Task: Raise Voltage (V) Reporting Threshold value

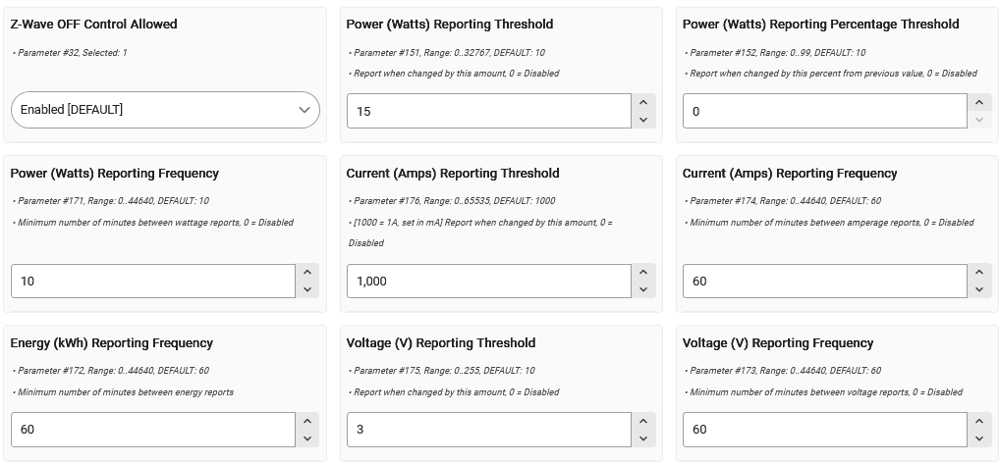Action: coord(643,421)
